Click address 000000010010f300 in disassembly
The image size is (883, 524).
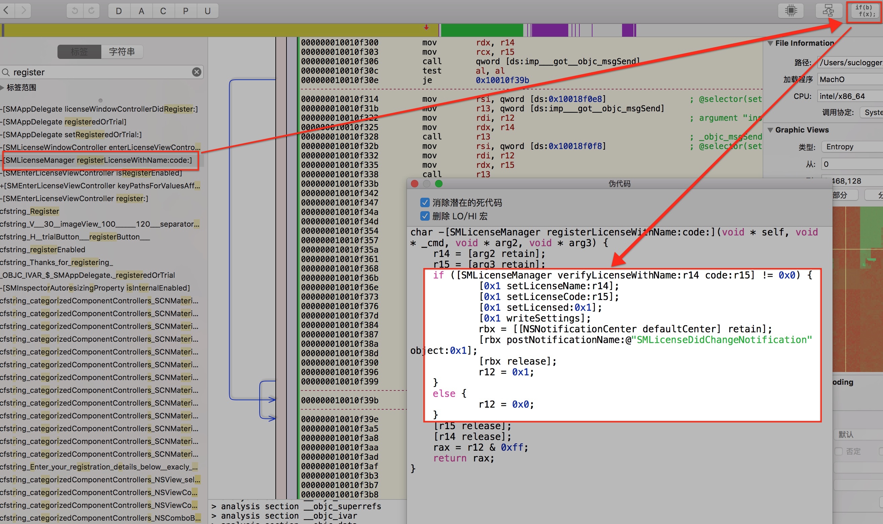(340, 43)
